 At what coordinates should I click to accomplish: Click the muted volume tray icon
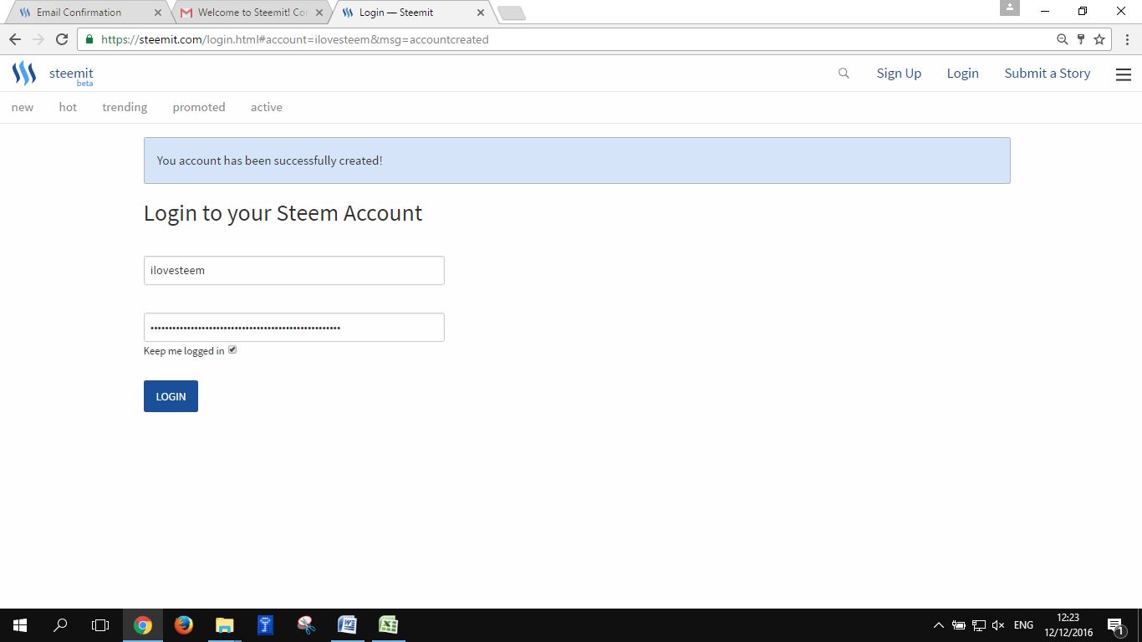coord(998,625)
